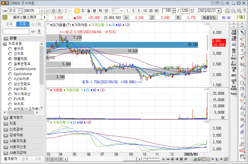Click the Pivot indicator button

(x=234, y=94)
